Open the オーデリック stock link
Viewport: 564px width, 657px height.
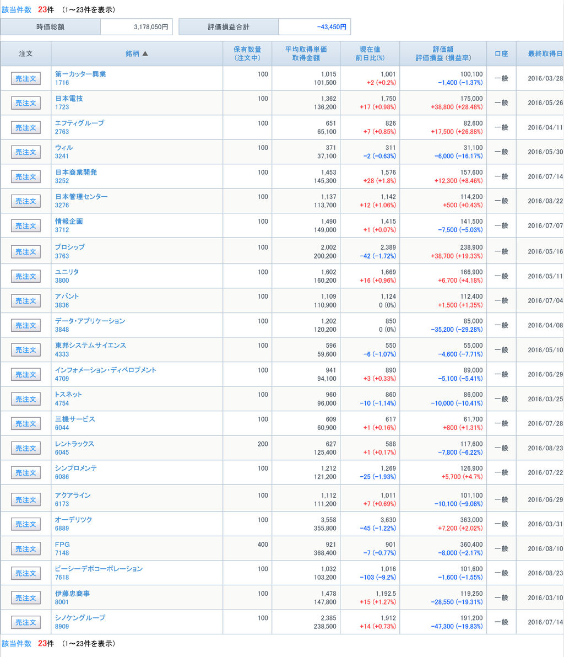[x=74, y=520]
